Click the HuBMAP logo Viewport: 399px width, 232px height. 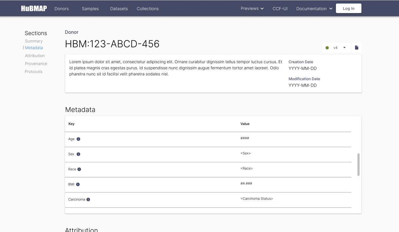click(34, 9)
